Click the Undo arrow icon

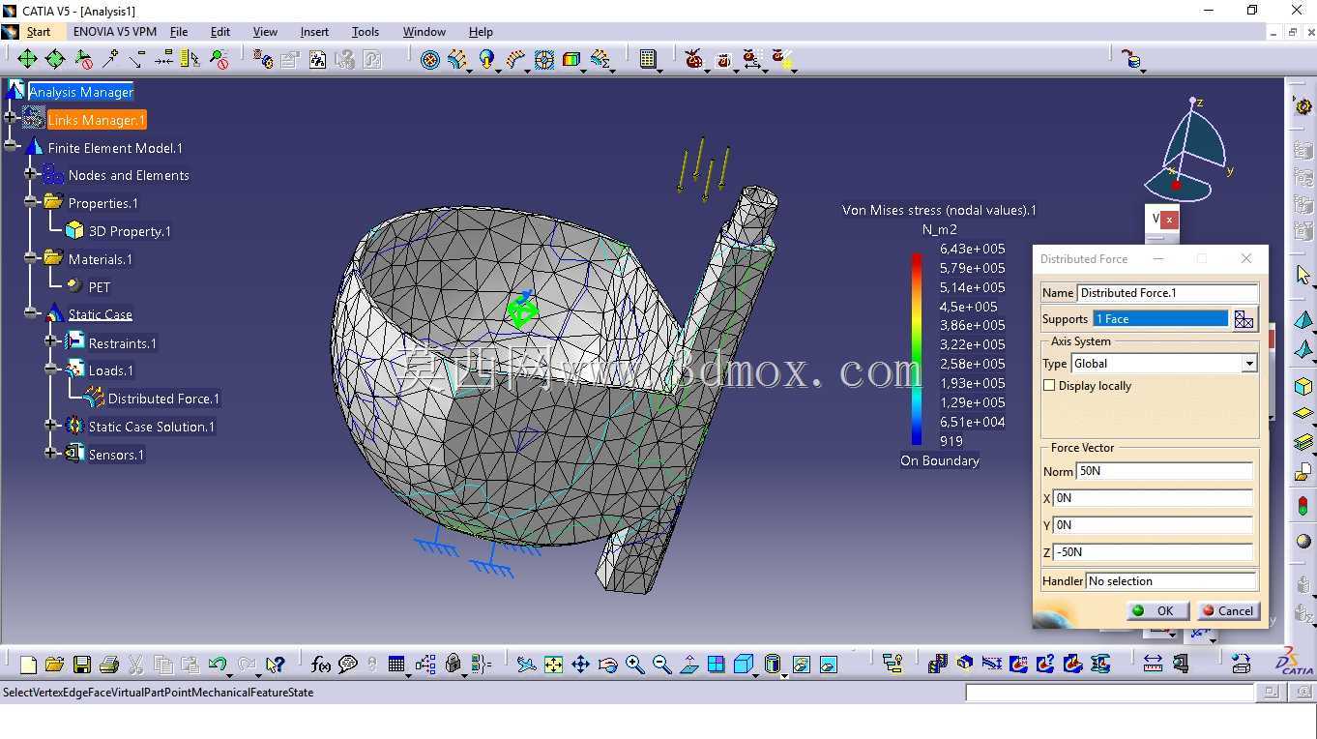[218, 665]
